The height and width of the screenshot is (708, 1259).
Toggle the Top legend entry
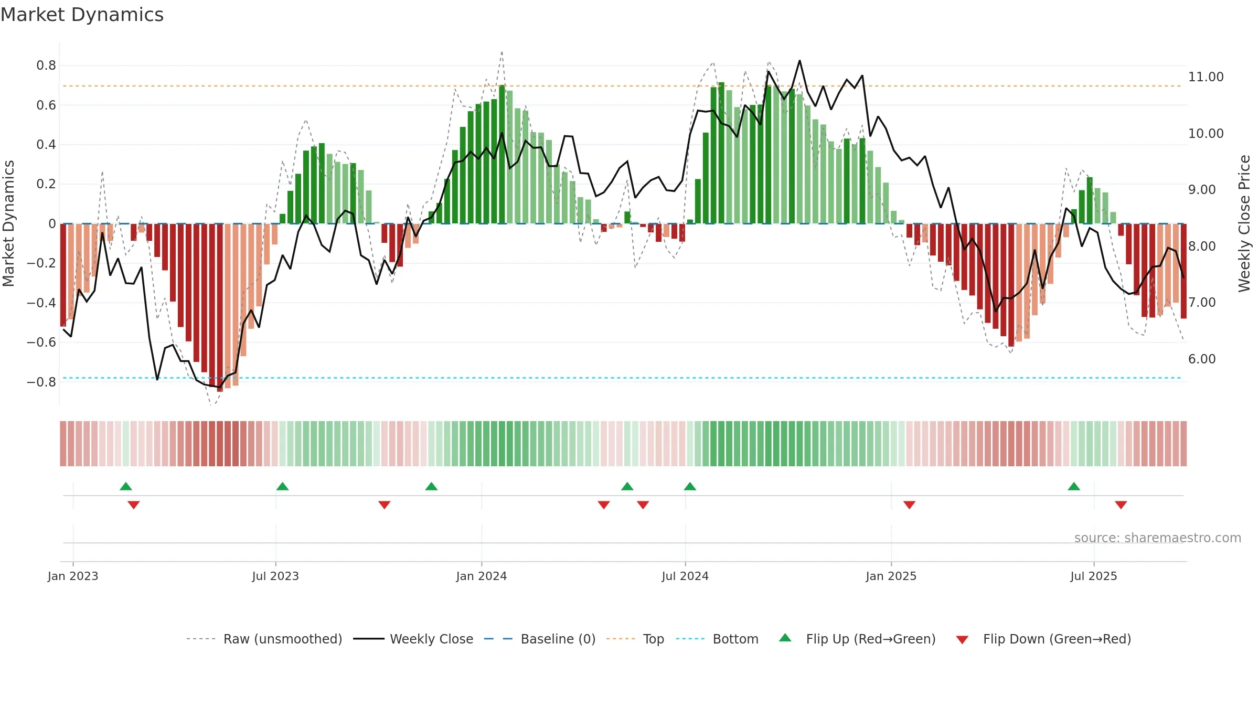tap(635, 639)
